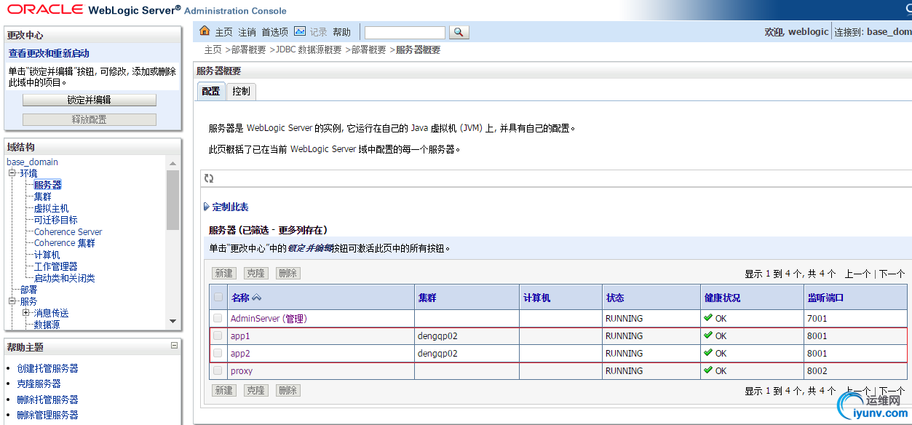Click the 释放配置 button
The height and width of the screenshot is (425, 912).
tap(90, 119)
